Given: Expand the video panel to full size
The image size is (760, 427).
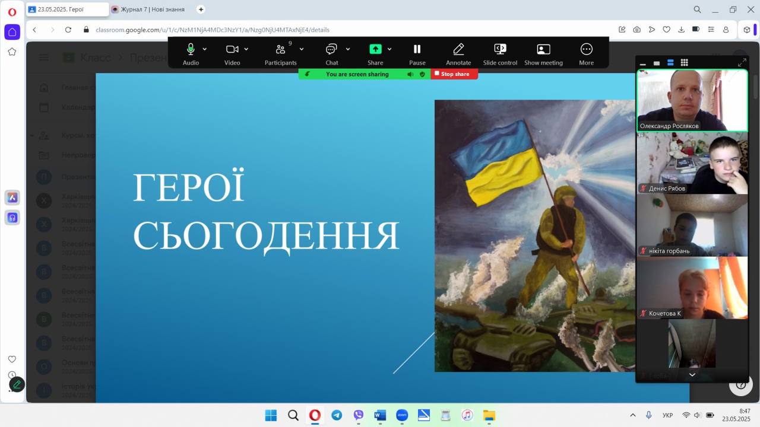Looking at the screenshot, I should tap(742, 62).
